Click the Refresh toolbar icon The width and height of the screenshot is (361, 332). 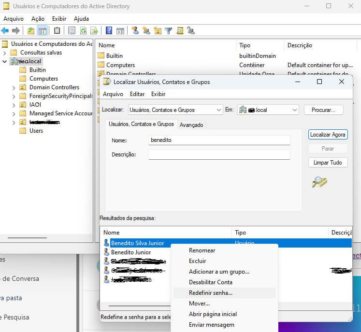83,30
